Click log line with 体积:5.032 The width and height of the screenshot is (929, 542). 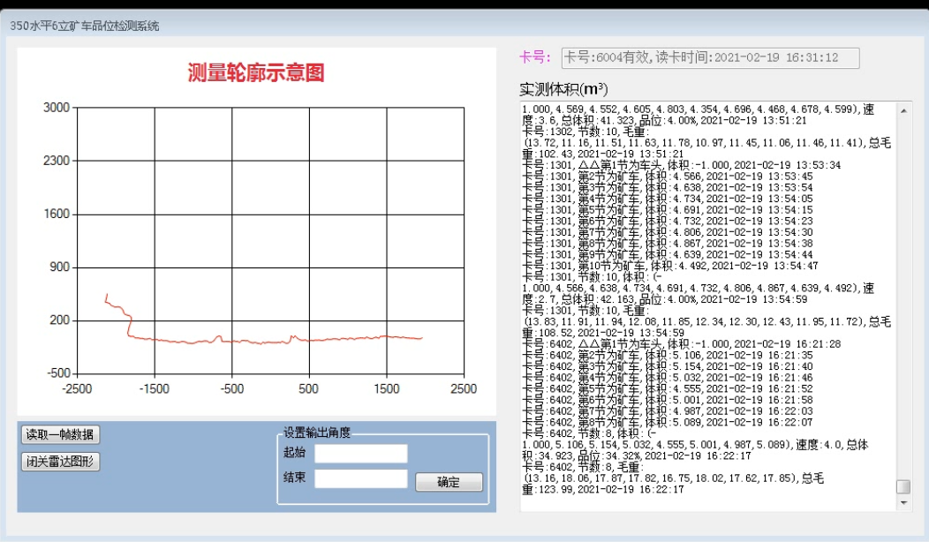pos(667,378)
